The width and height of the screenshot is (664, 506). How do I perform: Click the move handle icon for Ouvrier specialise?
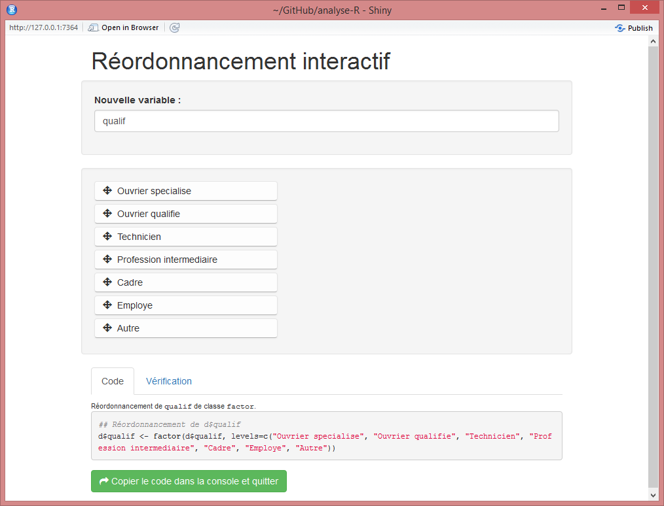(107, 191)
